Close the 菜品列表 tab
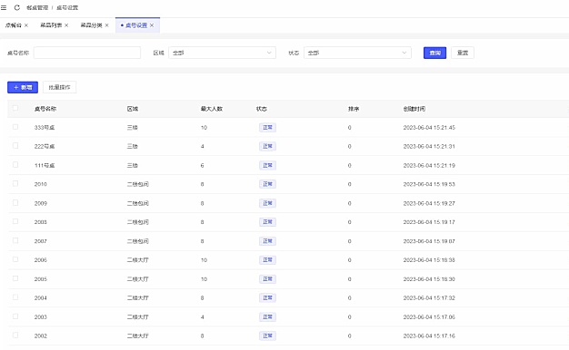Screen dimensions: 569x350 tap(66, 25)
